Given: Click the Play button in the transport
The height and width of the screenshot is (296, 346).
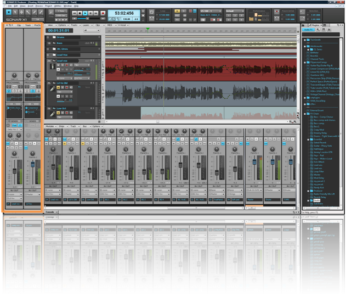Looking at the screenshot, I should (85, 13).
